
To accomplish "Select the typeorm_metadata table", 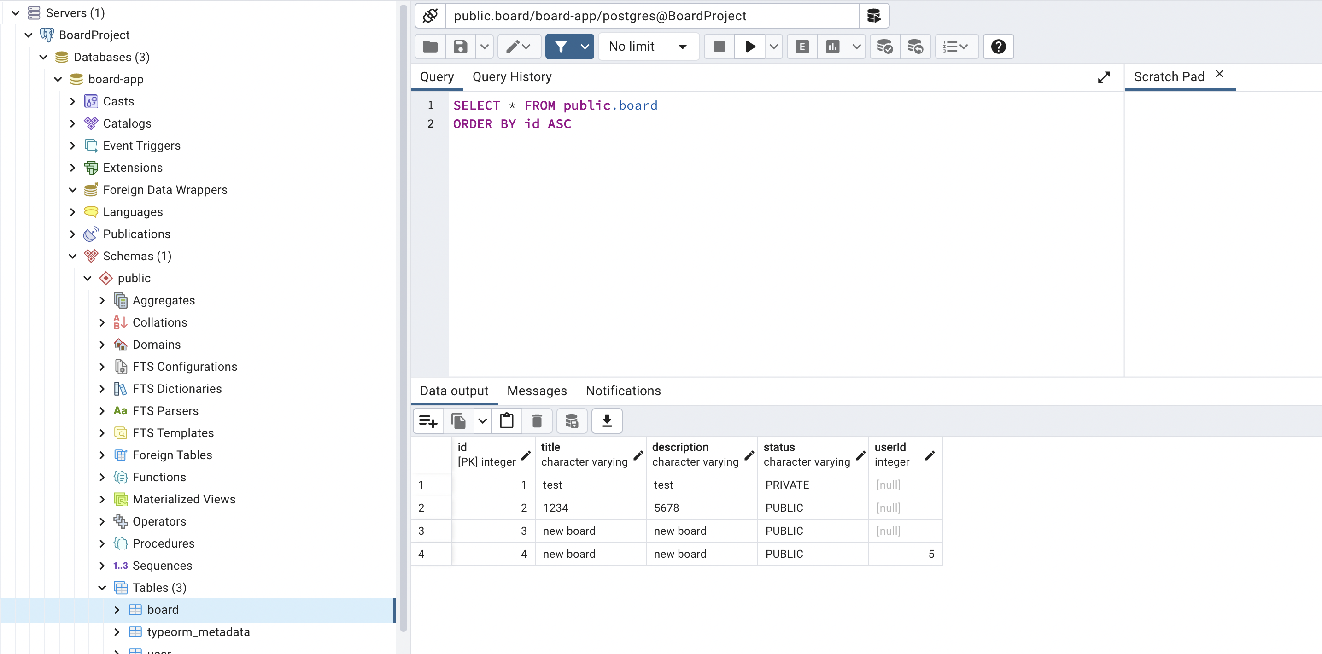I will [198, 632].
